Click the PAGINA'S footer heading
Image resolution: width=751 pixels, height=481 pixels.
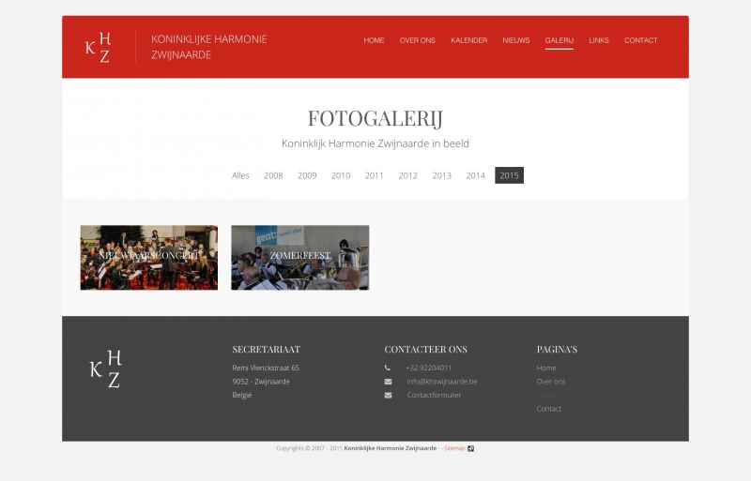[x=557, y=350]
